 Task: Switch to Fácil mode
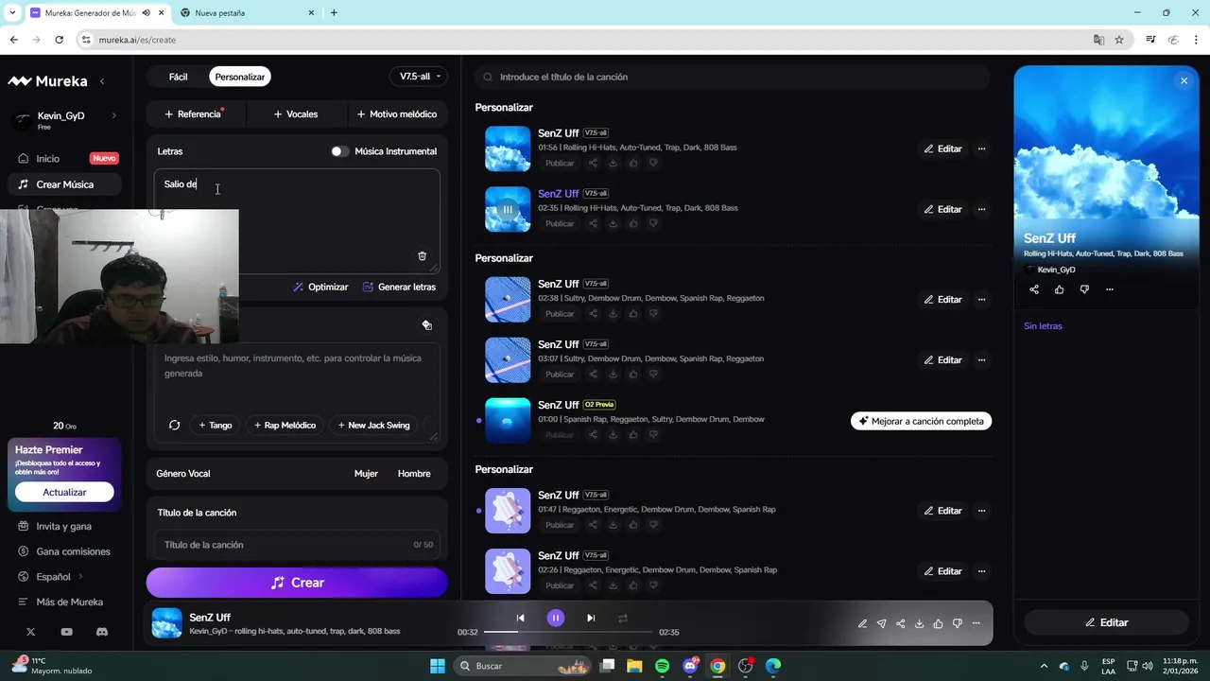[178, 77]
